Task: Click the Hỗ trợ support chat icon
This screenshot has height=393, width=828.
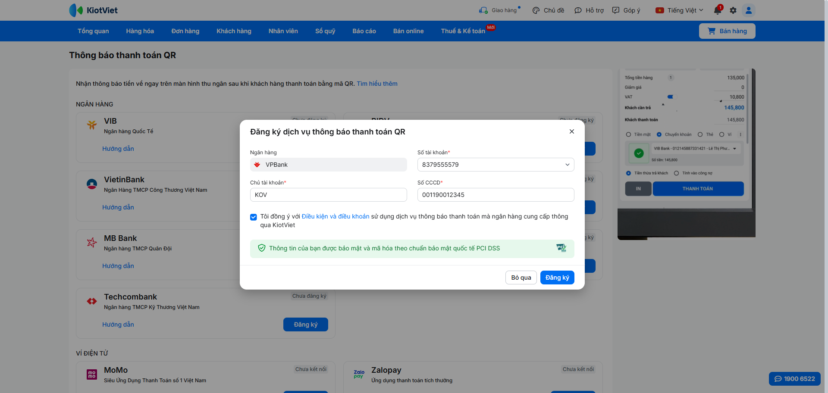Action: click(578, 10)
